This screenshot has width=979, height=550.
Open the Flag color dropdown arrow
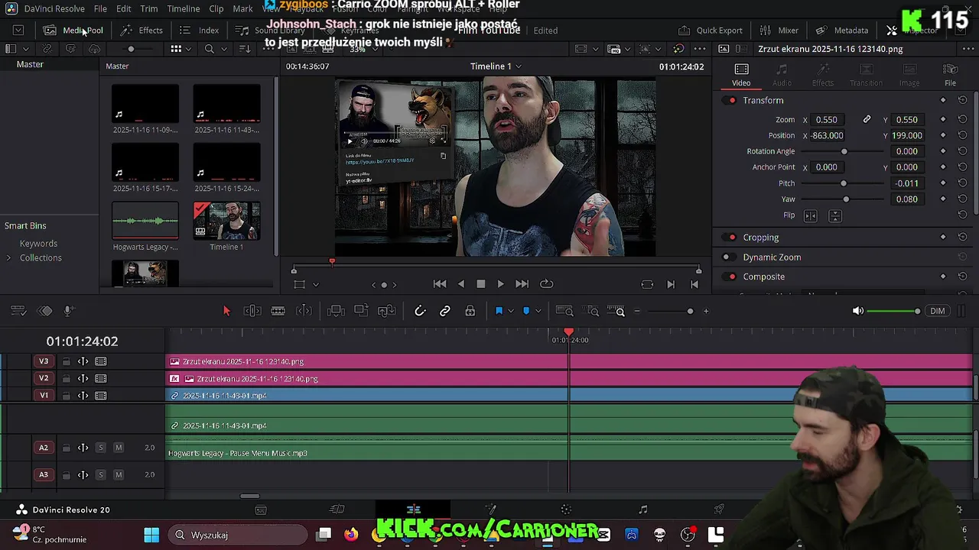pyautogui.click(x=510, y=311)
